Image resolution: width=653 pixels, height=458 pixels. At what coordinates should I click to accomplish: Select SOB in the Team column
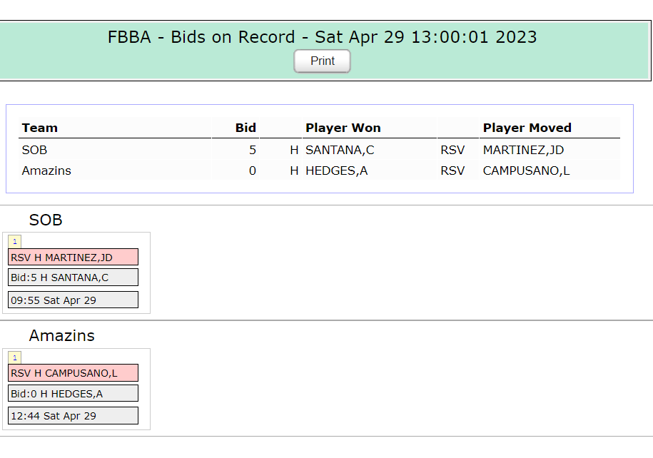34,150
